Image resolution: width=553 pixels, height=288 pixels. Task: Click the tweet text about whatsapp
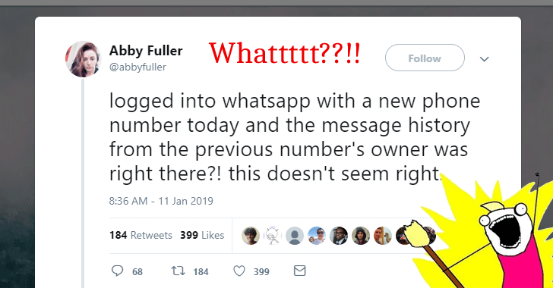click(295, 137)
